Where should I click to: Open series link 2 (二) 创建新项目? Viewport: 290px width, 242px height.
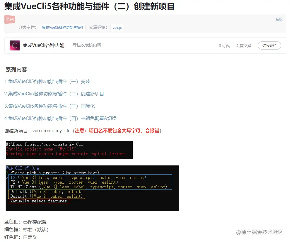click(x=54, y=94)
